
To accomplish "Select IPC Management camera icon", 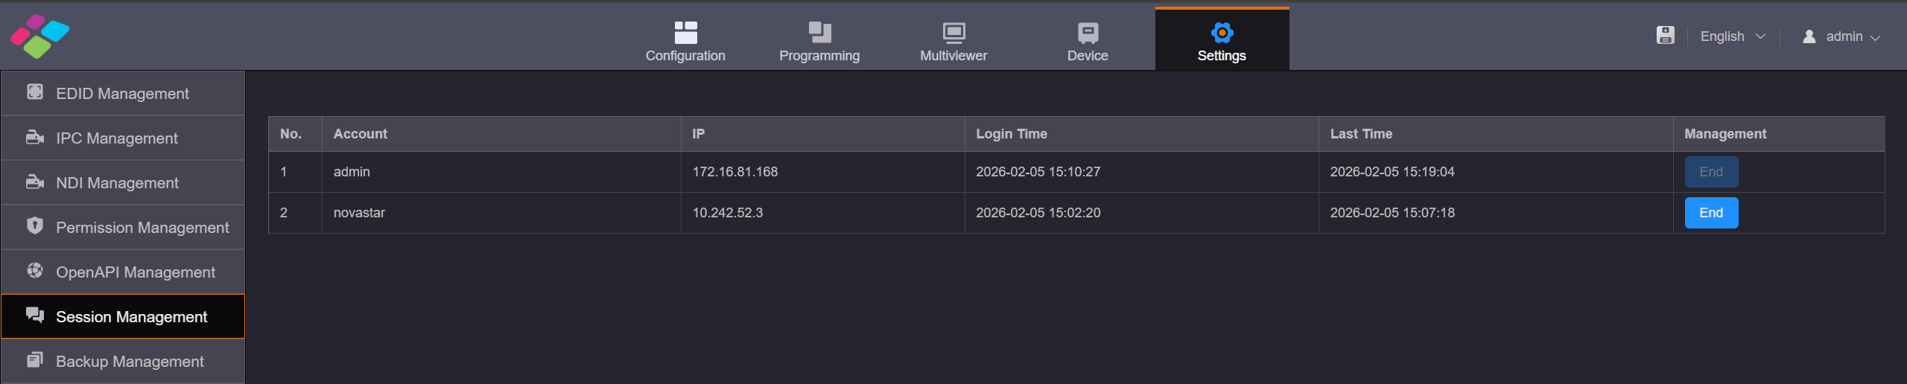I will point(35,138).
